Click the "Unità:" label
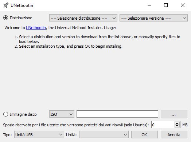Viewport: 191px width, 142px height. (71, 135)
